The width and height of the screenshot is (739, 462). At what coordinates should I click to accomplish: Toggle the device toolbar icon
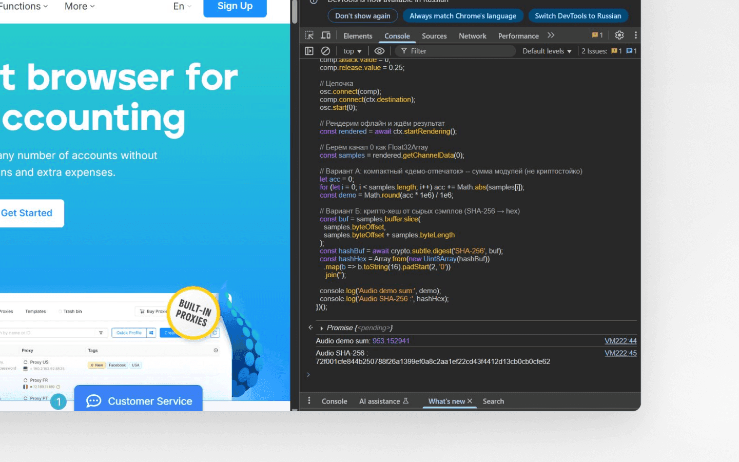pos(326,35)
